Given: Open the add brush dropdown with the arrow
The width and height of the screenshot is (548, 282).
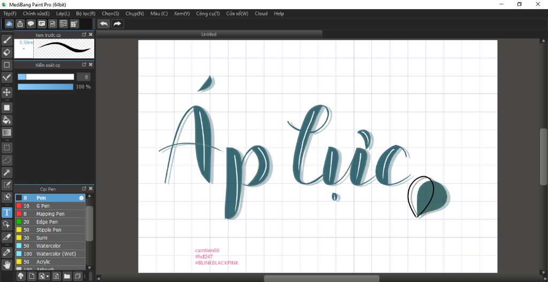Looking at the screenshot, I should click(x=44, y=277).
